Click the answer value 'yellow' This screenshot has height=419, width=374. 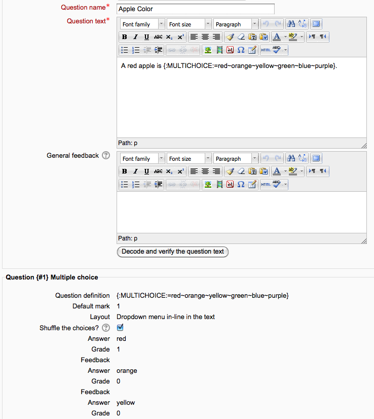[126, 403]
